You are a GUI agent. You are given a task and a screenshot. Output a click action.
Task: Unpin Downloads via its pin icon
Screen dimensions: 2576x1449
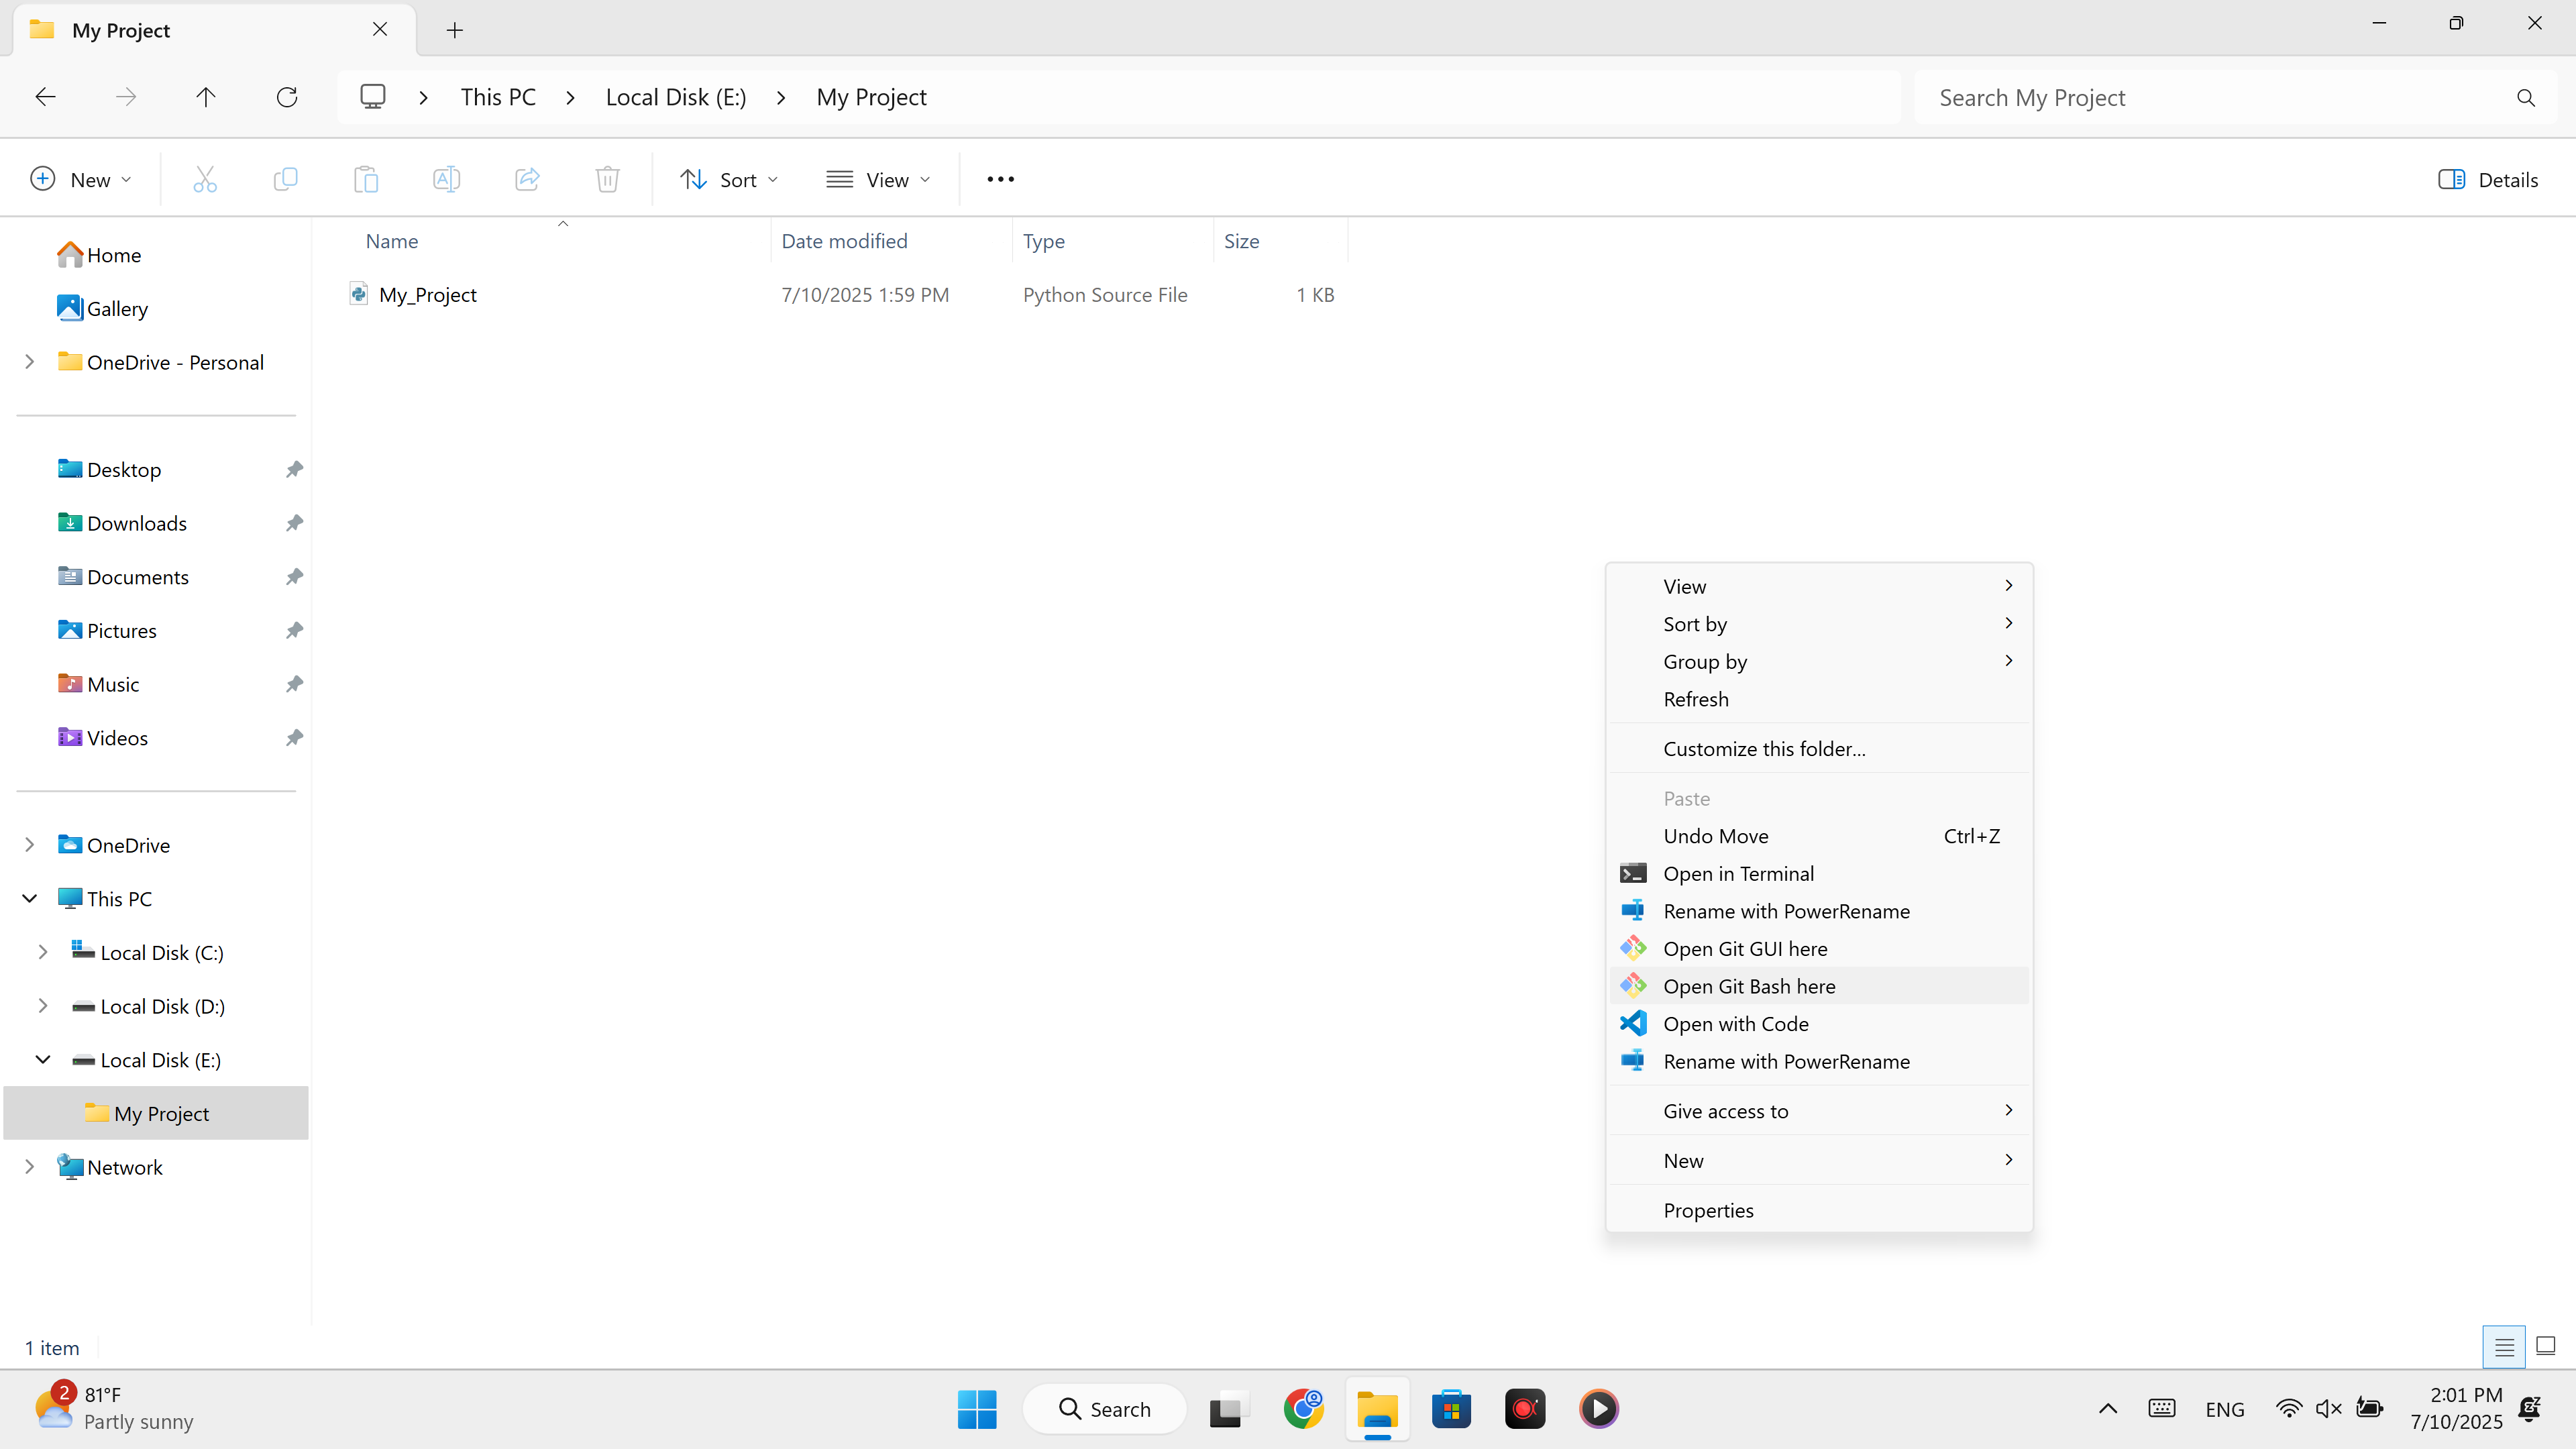(294, 523)
